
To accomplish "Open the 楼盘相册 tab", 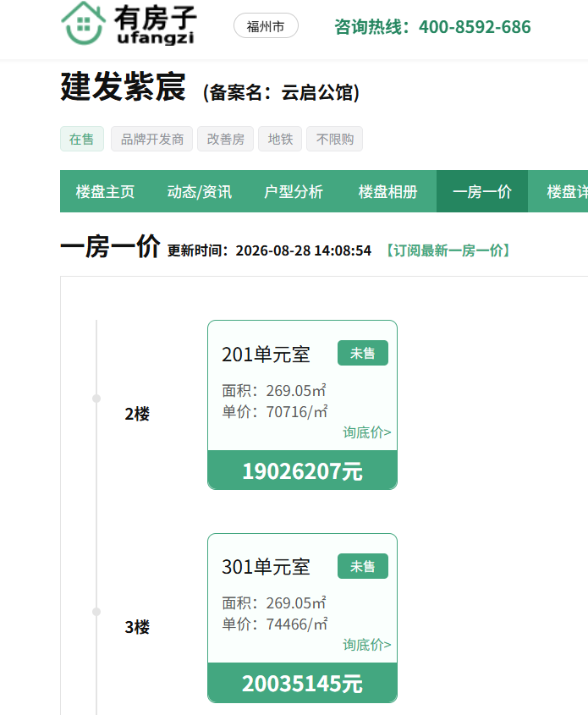I will 387,191.
